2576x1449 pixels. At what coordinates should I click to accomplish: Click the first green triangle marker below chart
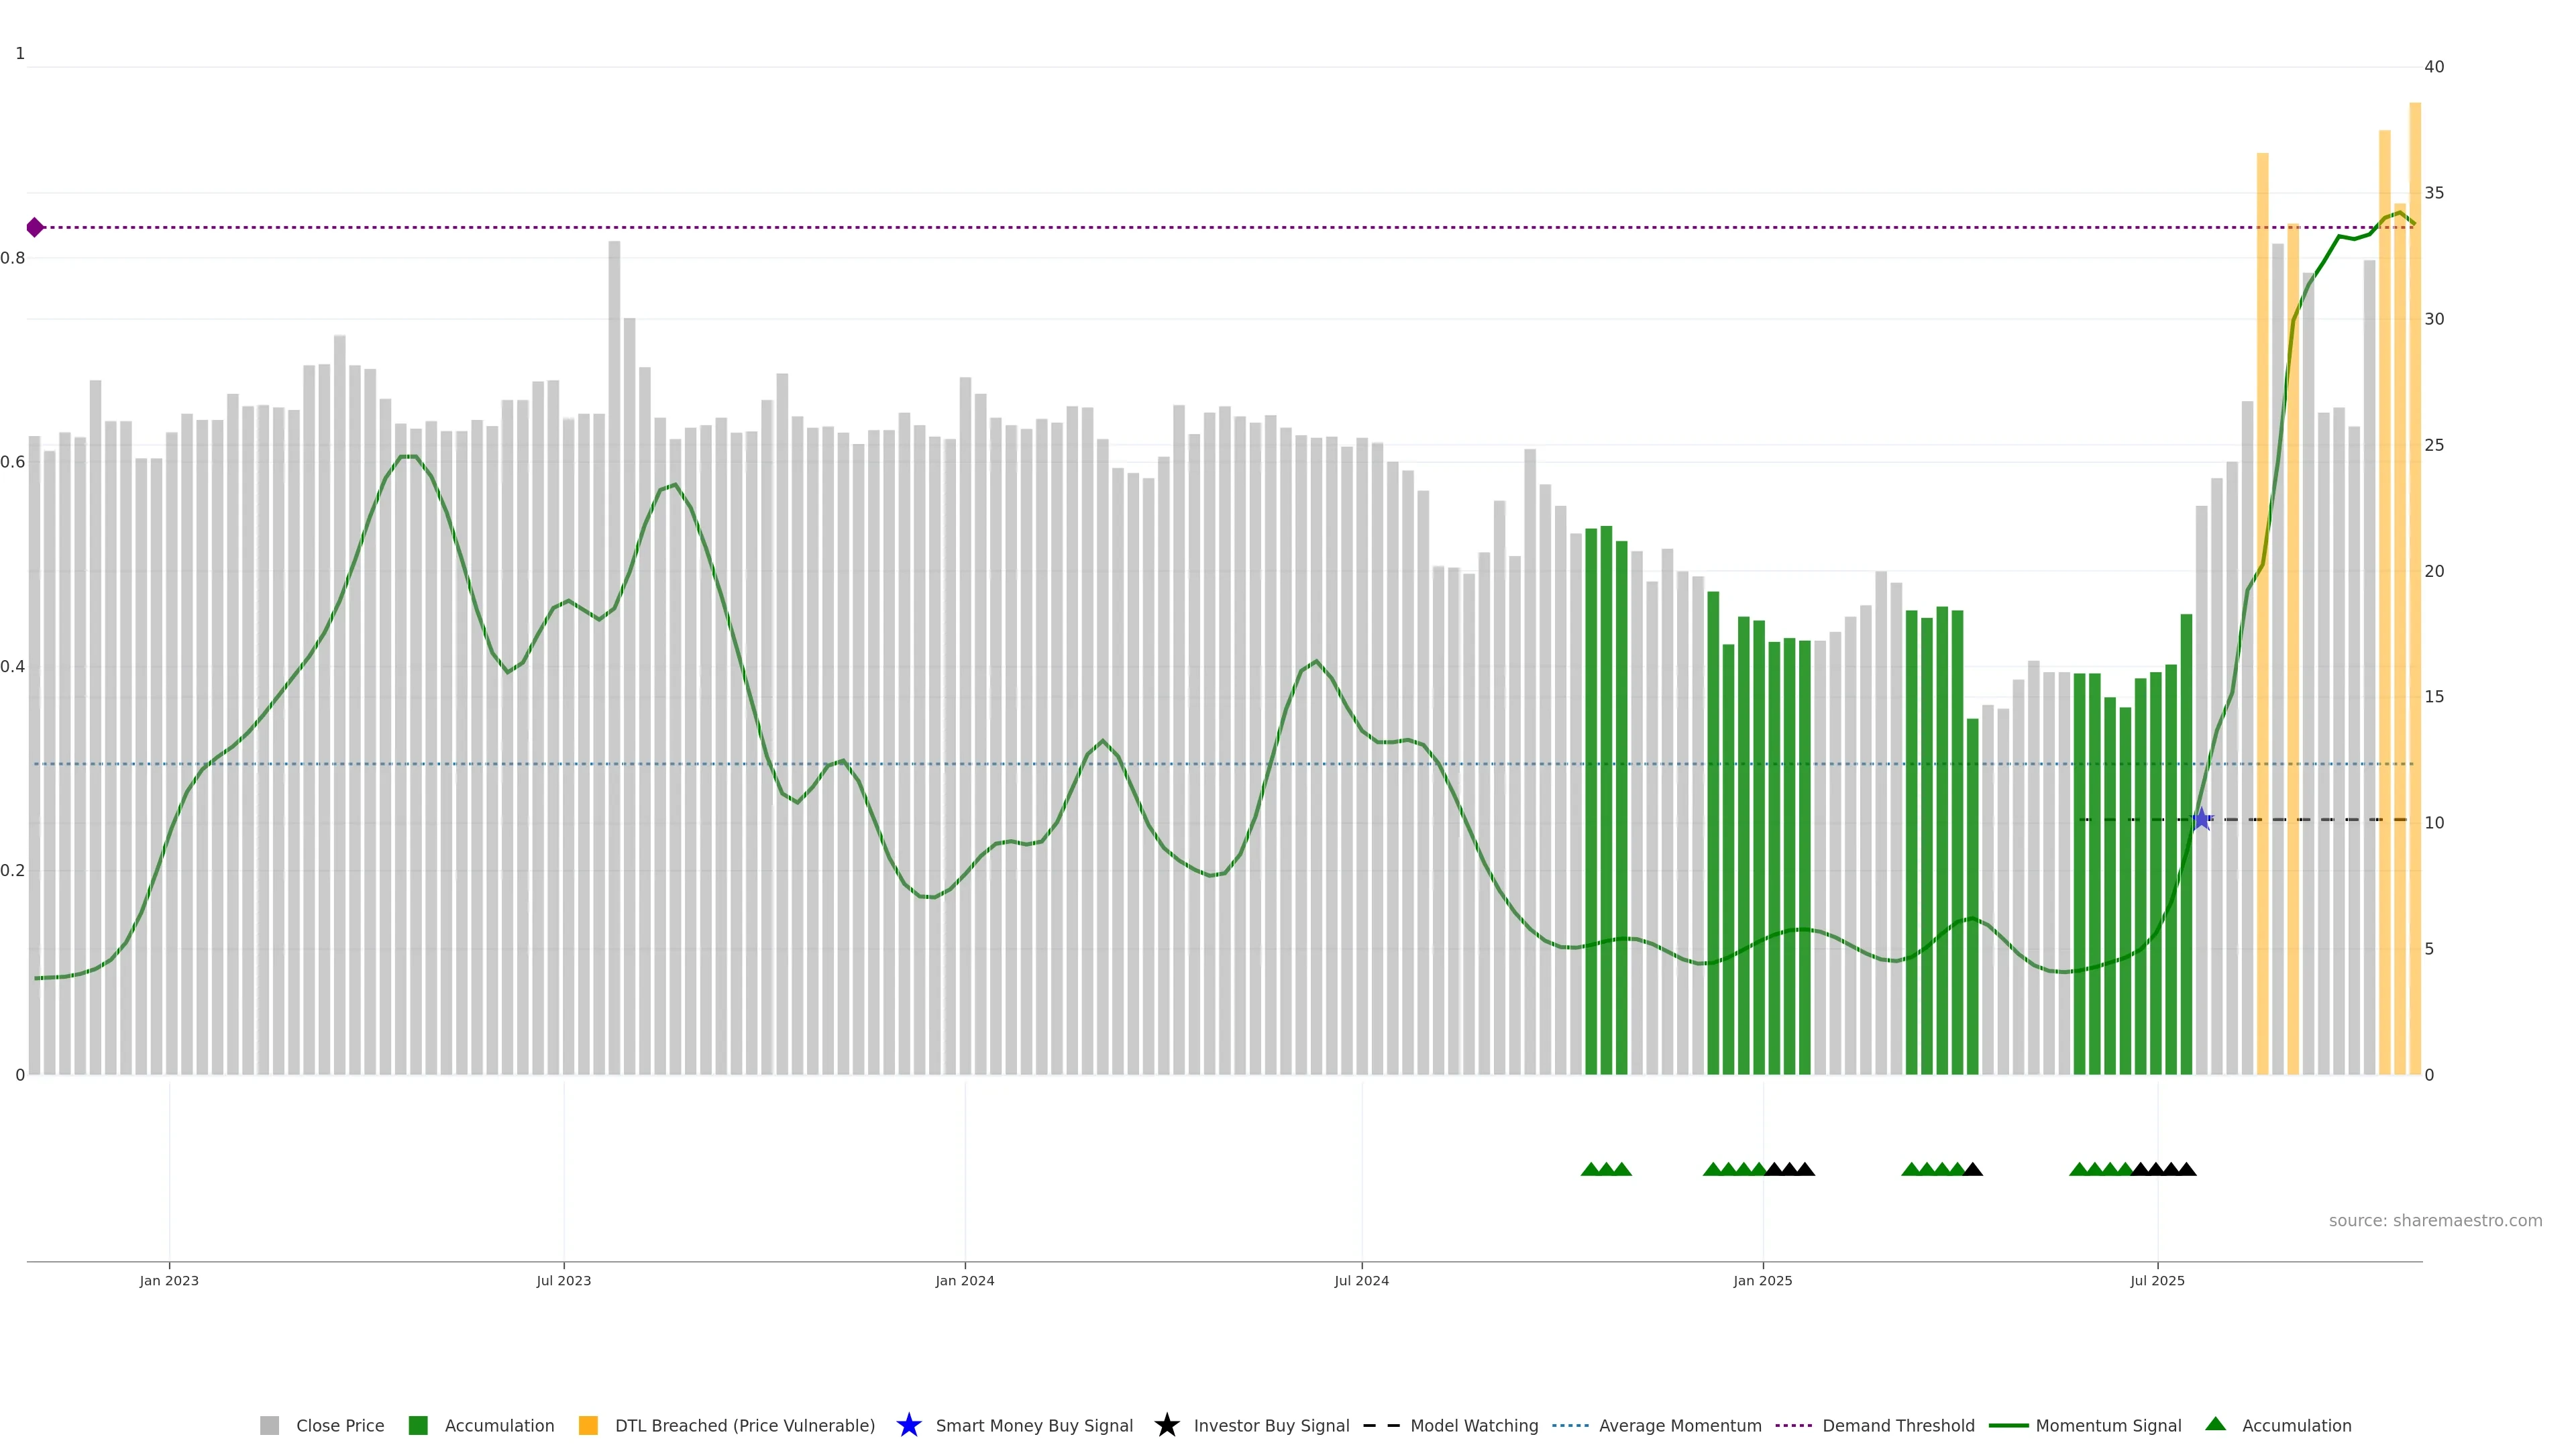(1590, 1169)
